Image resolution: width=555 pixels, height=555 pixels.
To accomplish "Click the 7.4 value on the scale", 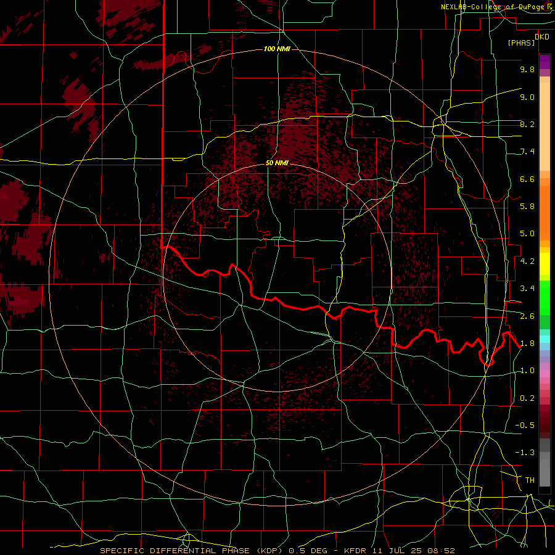I will pos(527,152).
